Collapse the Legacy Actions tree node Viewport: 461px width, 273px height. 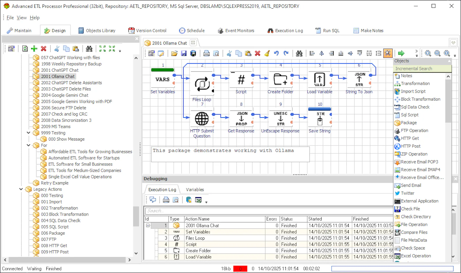(21, 189)
